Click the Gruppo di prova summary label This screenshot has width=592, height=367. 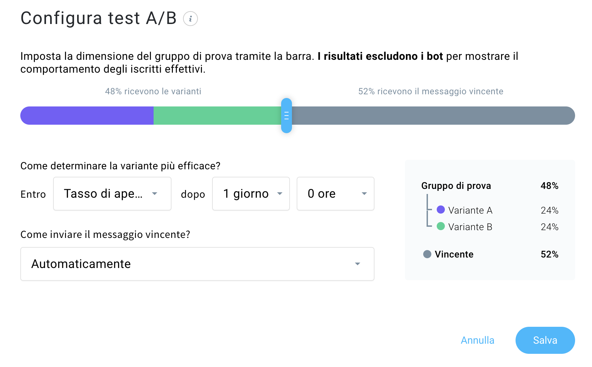[x=456, y=186]
